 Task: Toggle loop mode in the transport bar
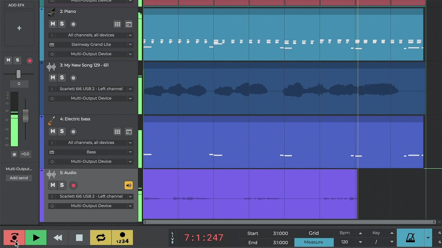click(101, 238)
